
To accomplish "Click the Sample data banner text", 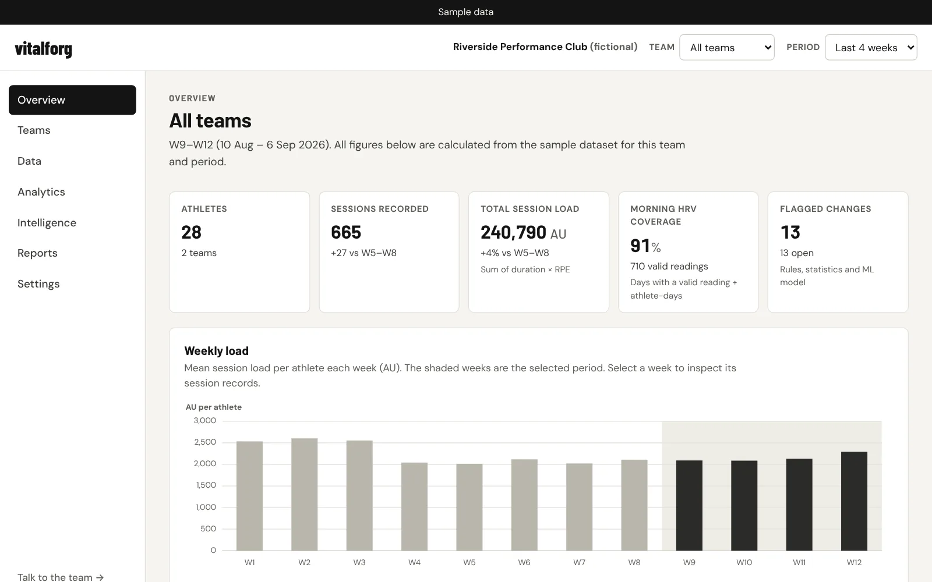I will tap(466, 12).
